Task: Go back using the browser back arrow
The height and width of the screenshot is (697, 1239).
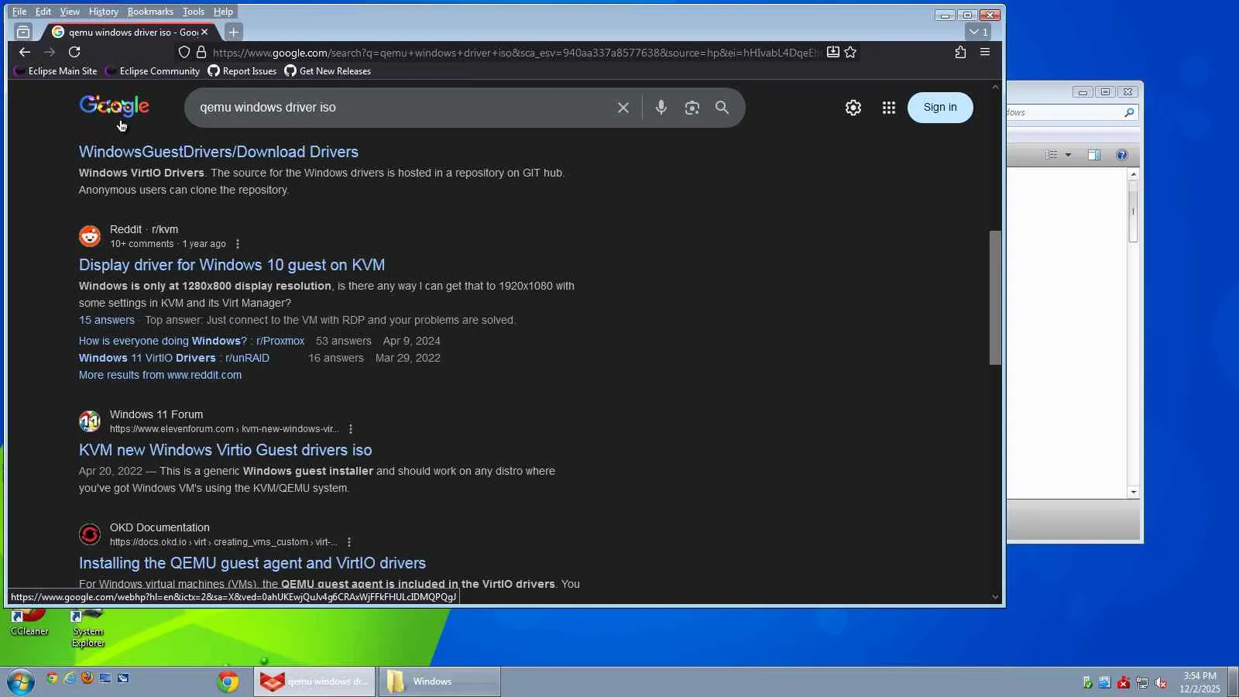Action: pos(25,52)
